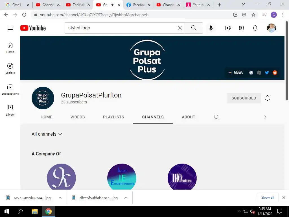The width and height of the screenshot is (289, 217).
Task: Open a new browser tab
Action: [219, 5]
